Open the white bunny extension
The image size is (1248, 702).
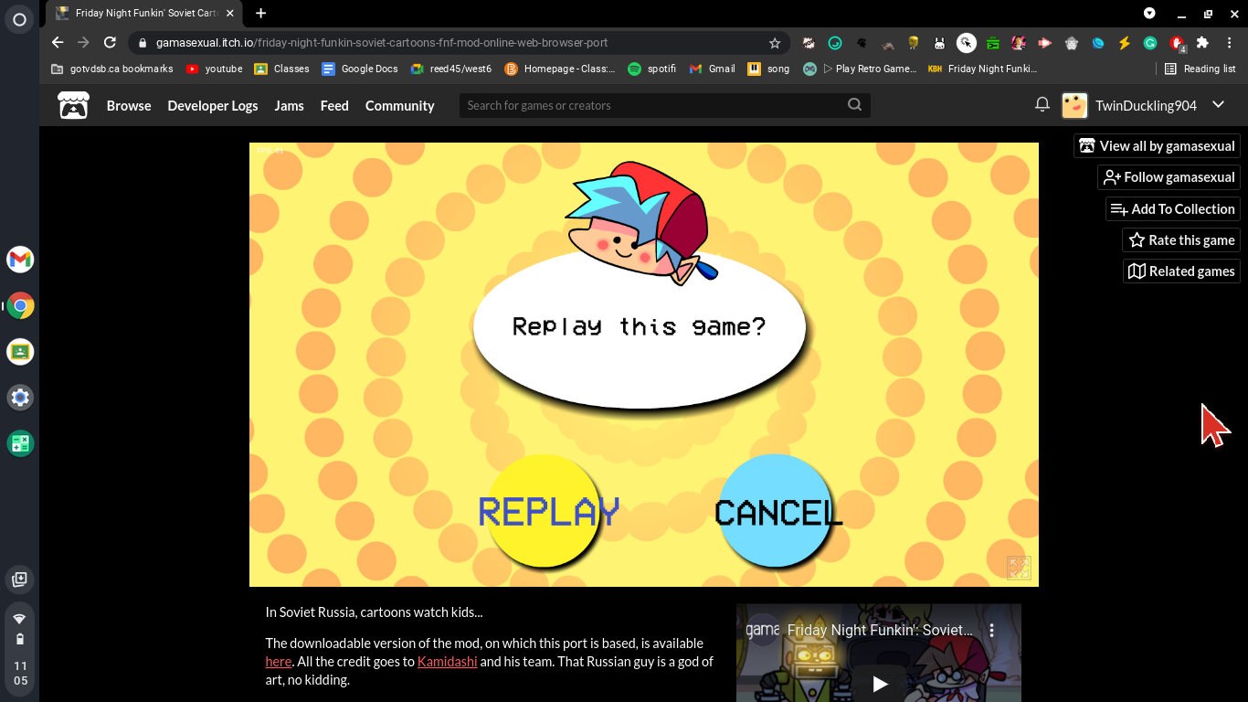pos(939,43)
